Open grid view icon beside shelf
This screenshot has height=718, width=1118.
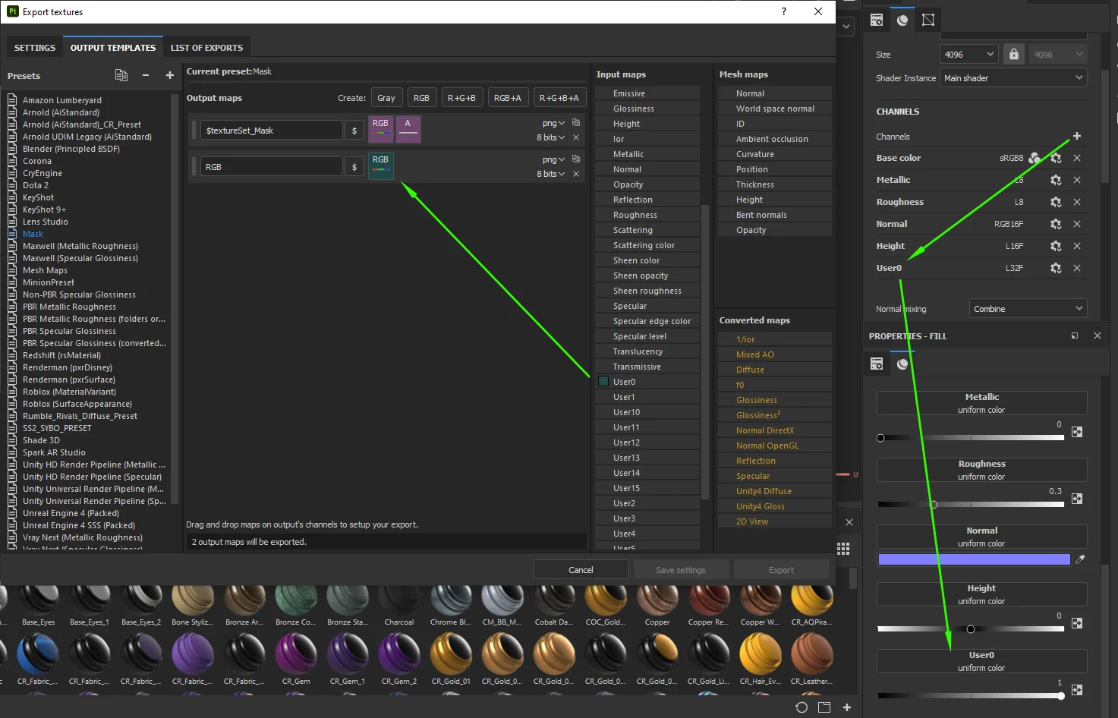point(843,549)
